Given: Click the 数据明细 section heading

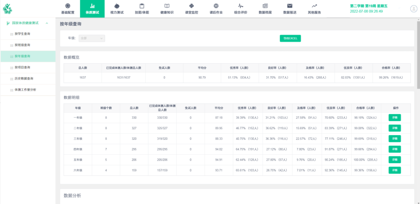Looking at the screenshot, I should 72,98.
